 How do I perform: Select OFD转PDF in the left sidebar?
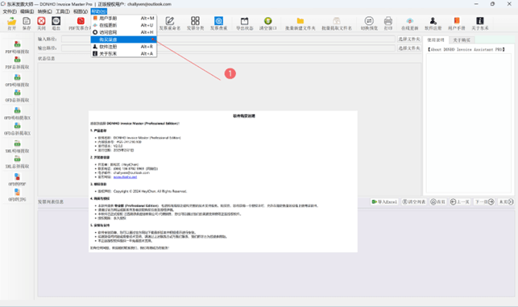tap(17, 180)
